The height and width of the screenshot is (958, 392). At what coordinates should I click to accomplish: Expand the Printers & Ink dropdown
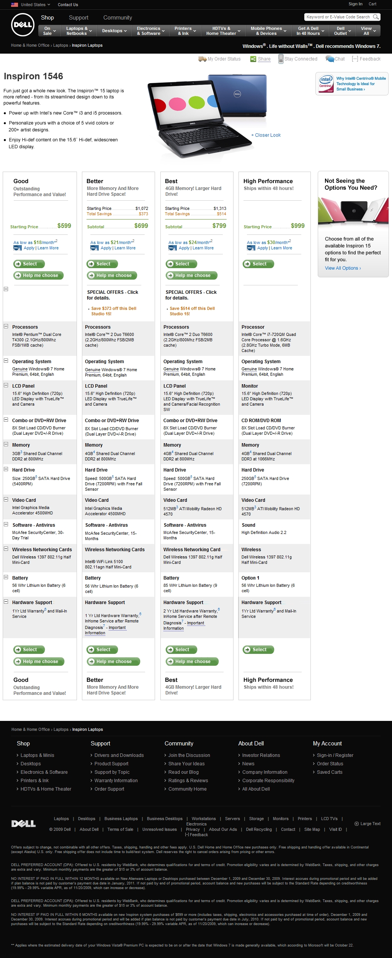coord(185,31)
